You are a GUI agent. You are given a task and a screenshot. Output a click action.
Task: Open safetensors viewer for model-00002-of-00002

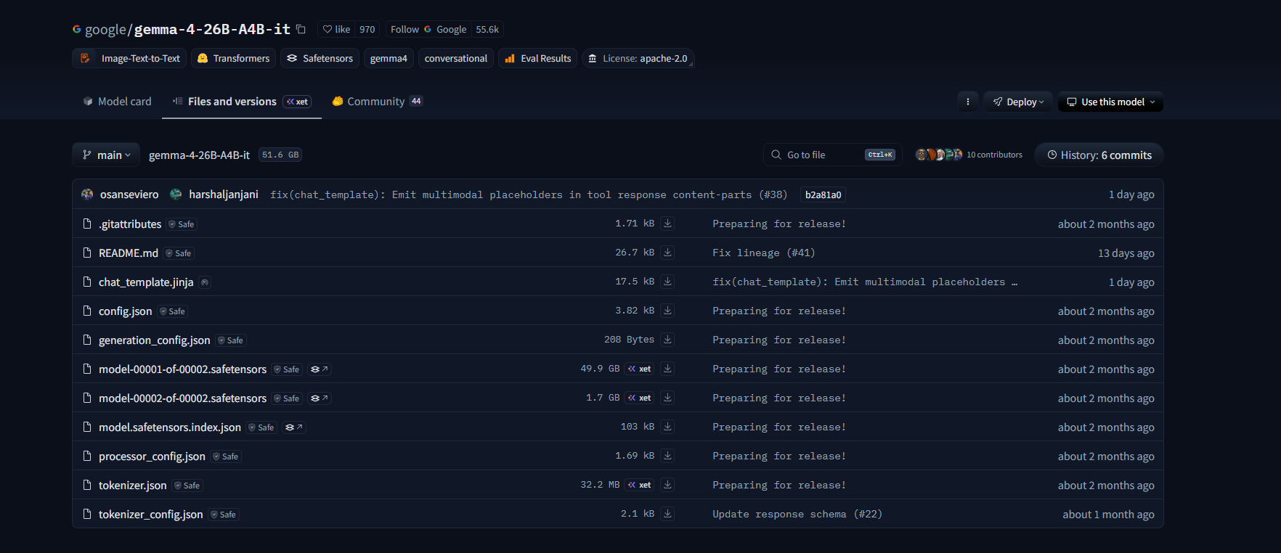point(320,398)
